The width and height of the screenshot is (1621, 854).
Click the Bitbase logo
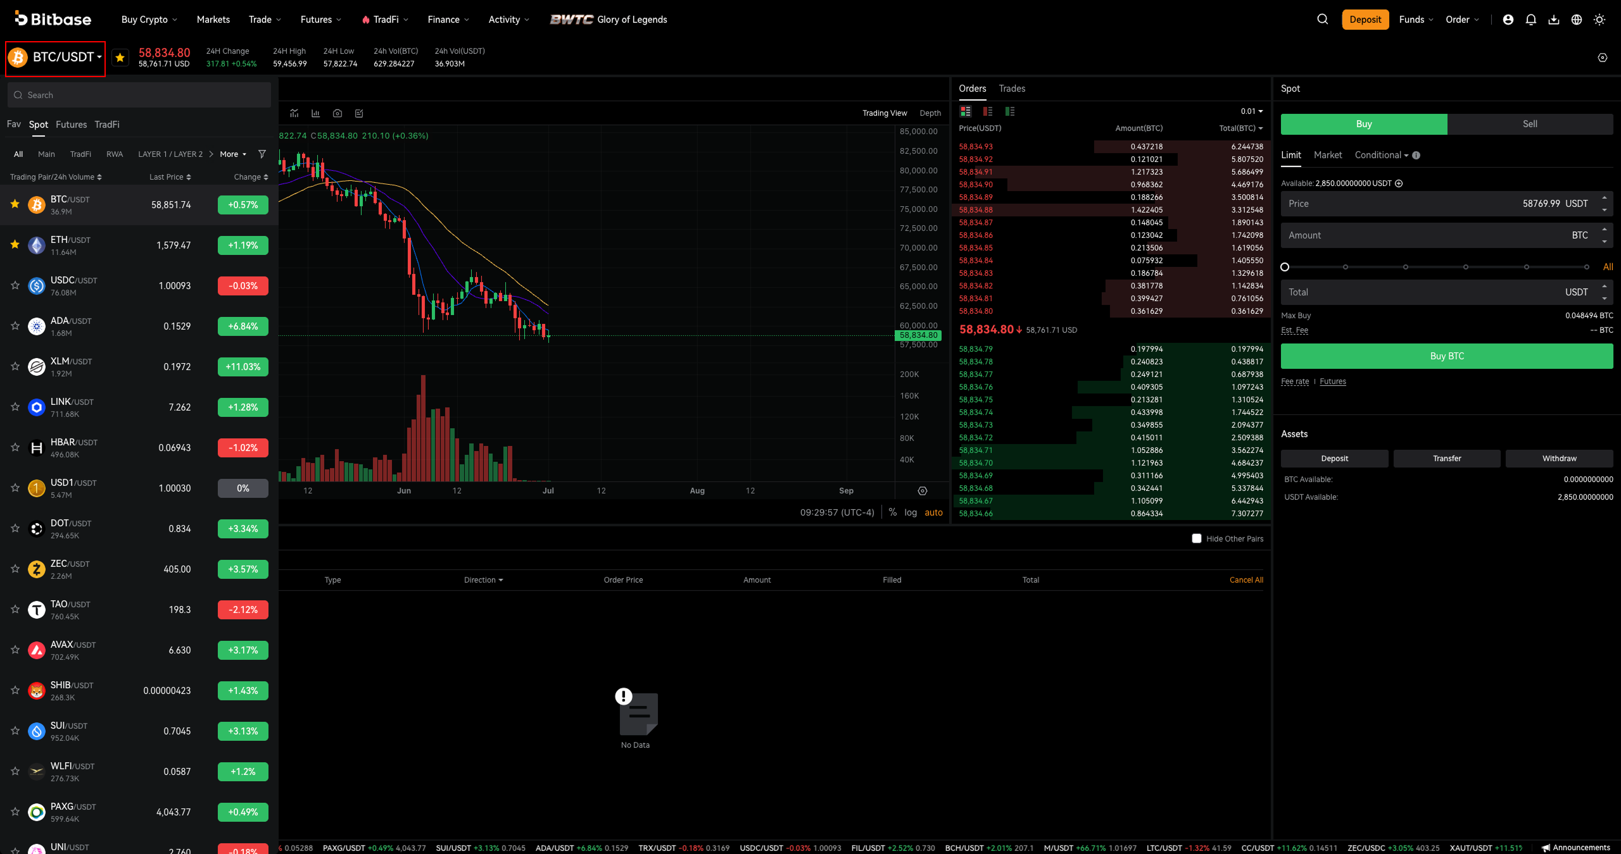tap(53, 19)
